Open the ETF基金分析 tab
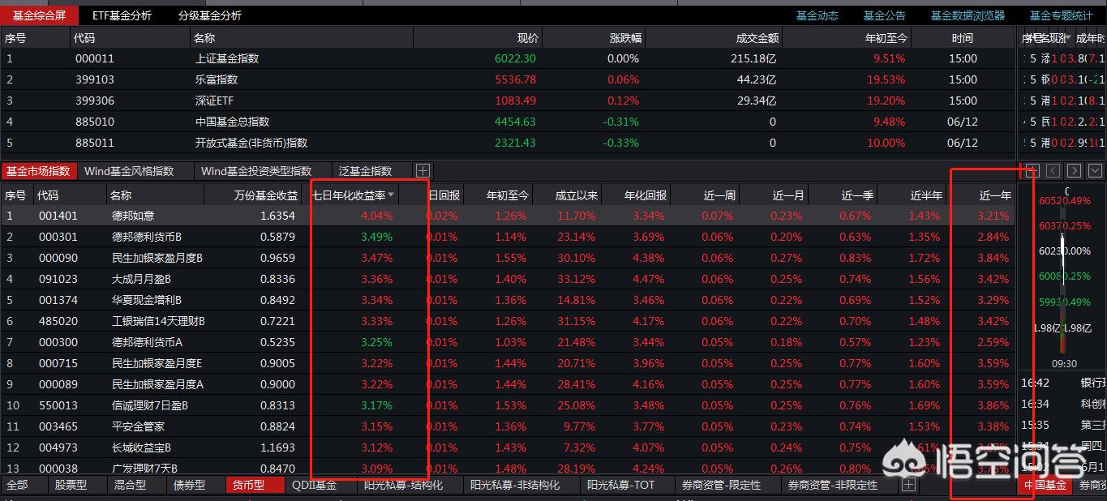The image size is (1107, 501). [122, 15]
